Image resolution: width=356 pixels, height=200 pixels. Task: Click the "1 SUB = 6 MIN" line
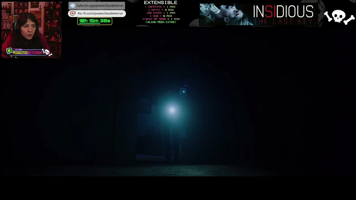[161, 16]
